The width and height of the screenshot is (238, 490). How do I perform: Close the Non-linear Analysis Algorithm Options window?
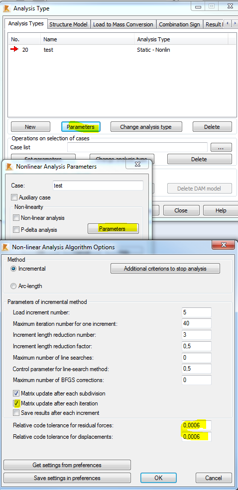click(x=223, y=245)
